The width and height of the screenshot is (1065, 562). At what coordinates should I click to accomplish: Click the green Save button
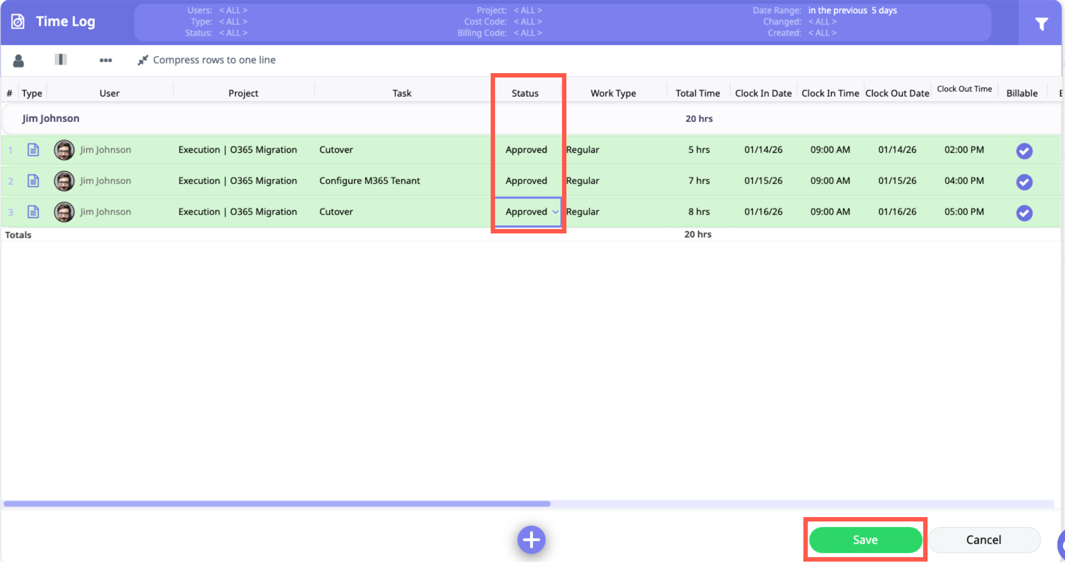click(865, 540)
